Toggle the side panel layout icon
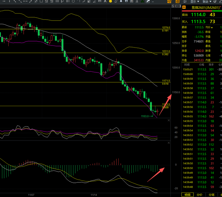This screenshot has height=197, width=222. 180,6
